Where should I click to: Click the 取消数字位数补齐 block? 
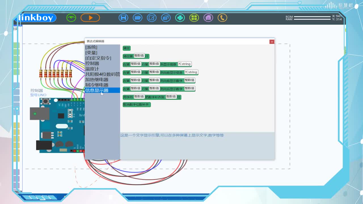[137, 105]
